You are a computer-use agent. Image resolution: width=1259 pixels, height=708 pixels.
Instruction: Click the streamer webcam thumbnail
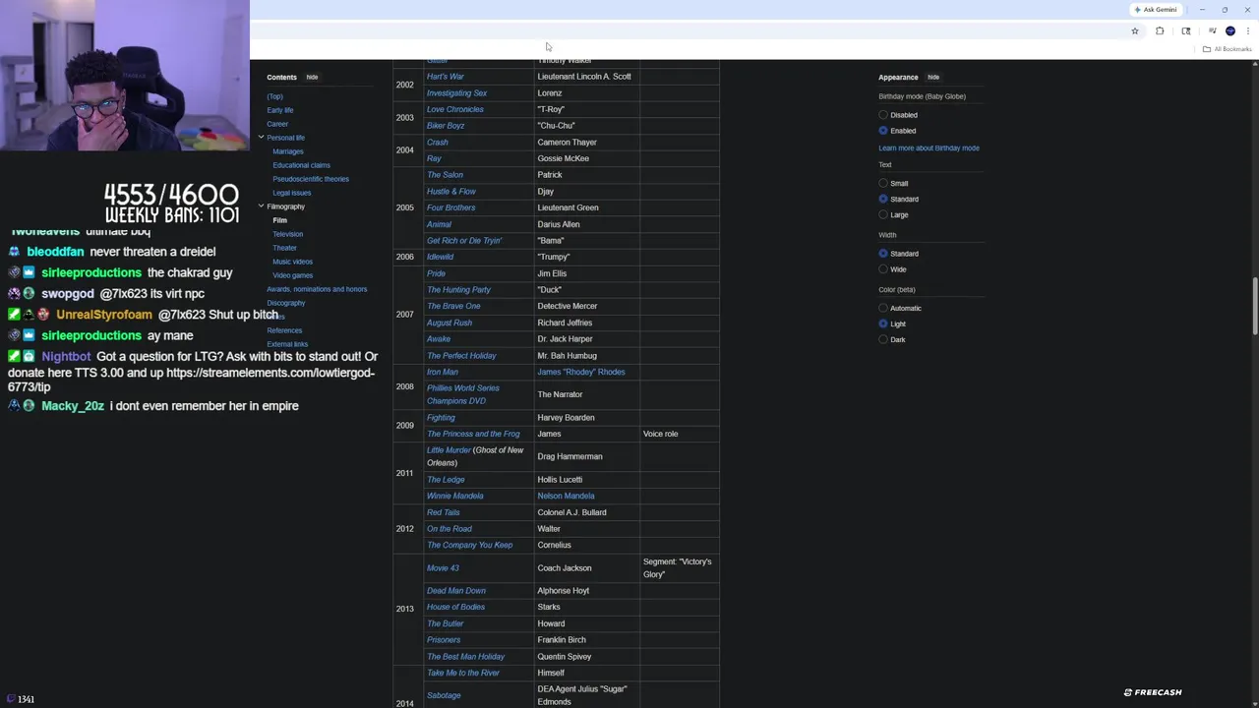(x=125, y=76)
